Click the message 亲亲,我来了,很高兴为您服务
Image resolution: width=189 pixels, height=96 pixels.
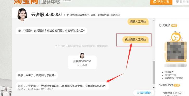[37, 76]
